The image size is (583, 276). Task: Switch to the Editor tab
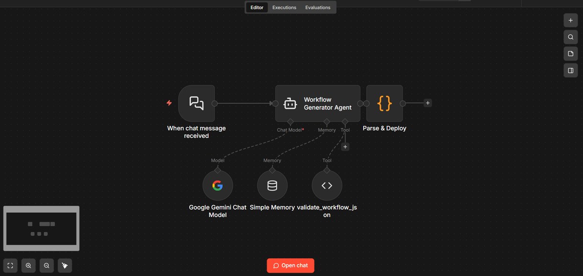click(x=257, y=8)
